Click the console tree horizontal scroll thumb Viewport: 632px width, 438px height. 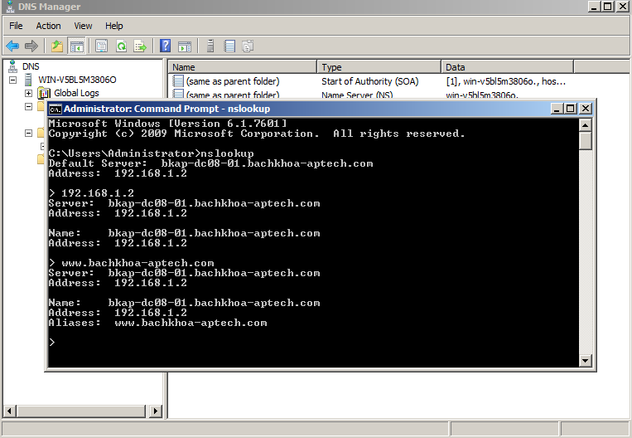(x=80, y=411)
